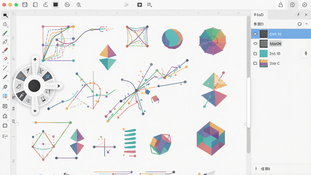Click the magnifier icon beside the blob toolbar icon
Image resolution: width=311 pixels, height=175 pixels.
79,5
